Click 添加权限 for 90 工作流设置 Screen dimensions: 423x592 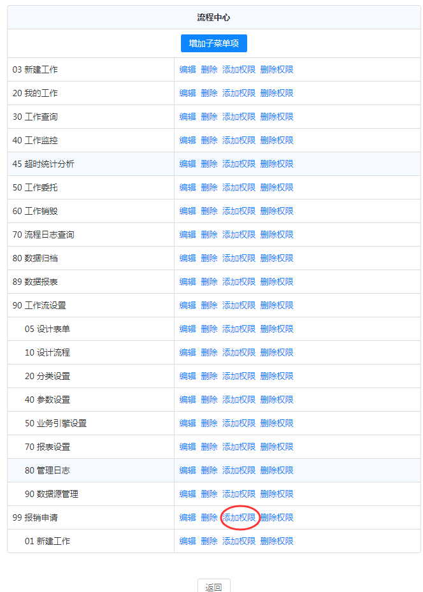click(239, 305)
